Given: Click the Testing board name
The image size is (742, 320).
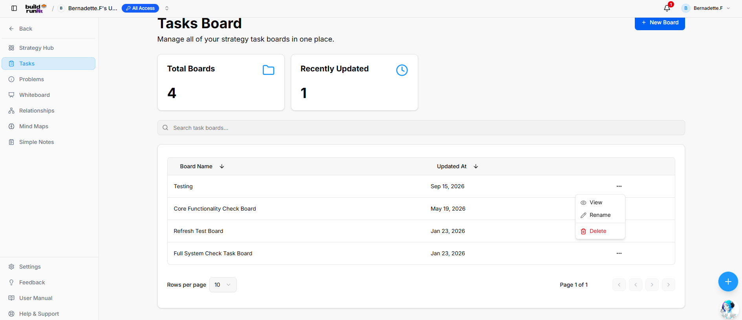Looking at the screenshot, I should [183, 186].
